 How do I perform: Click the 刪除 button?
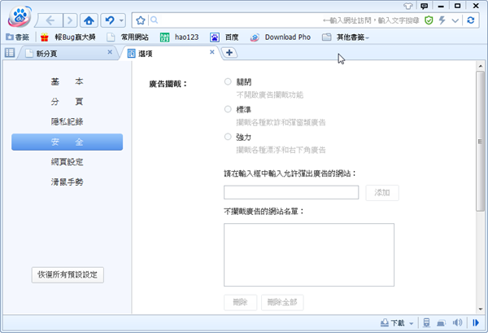(241, 303)
